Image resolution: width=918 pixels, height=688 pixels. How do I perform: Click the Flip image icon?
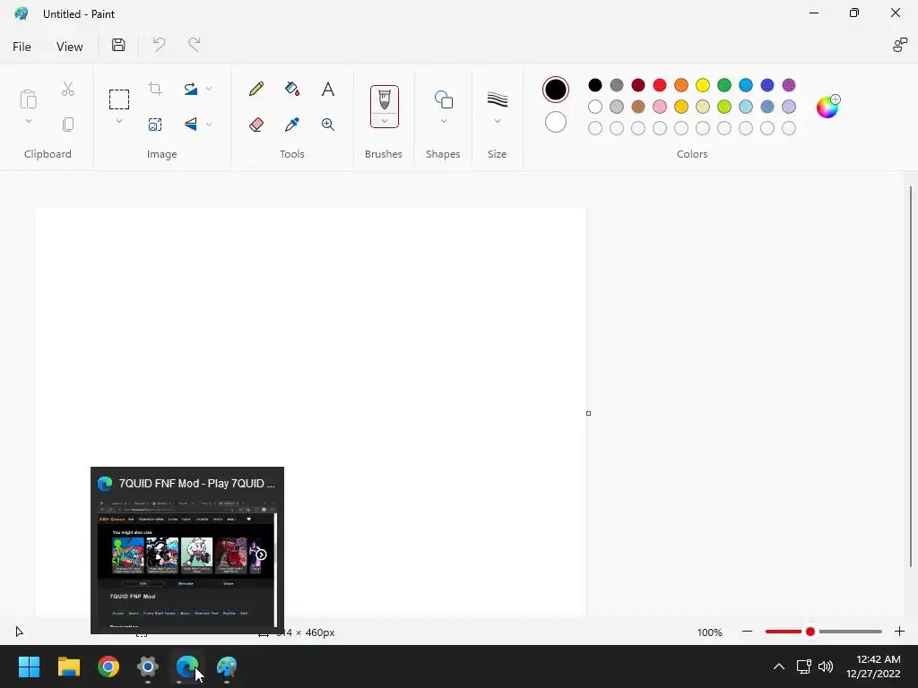tap(190, 124)
